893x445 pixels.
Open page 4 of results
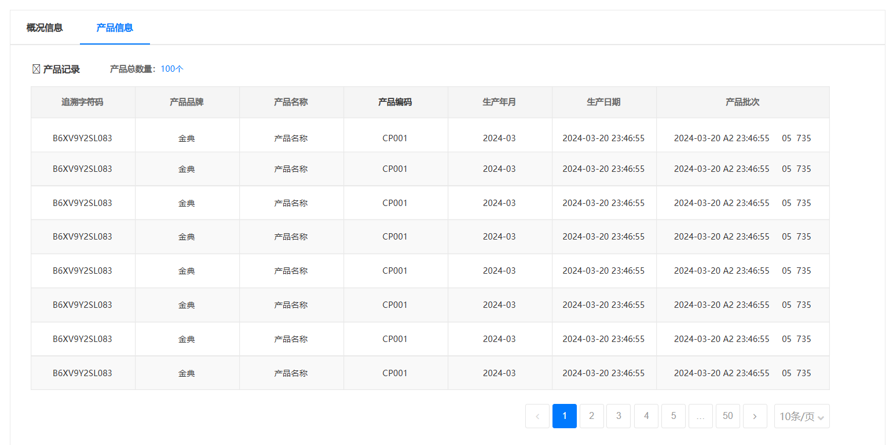pos(646,416)
